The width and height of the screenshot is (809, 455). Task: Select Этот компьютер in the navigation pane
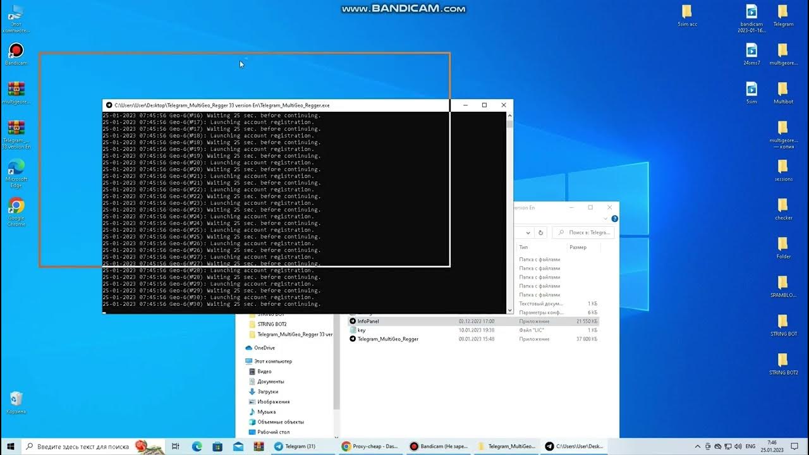click(x=273, y=361)
